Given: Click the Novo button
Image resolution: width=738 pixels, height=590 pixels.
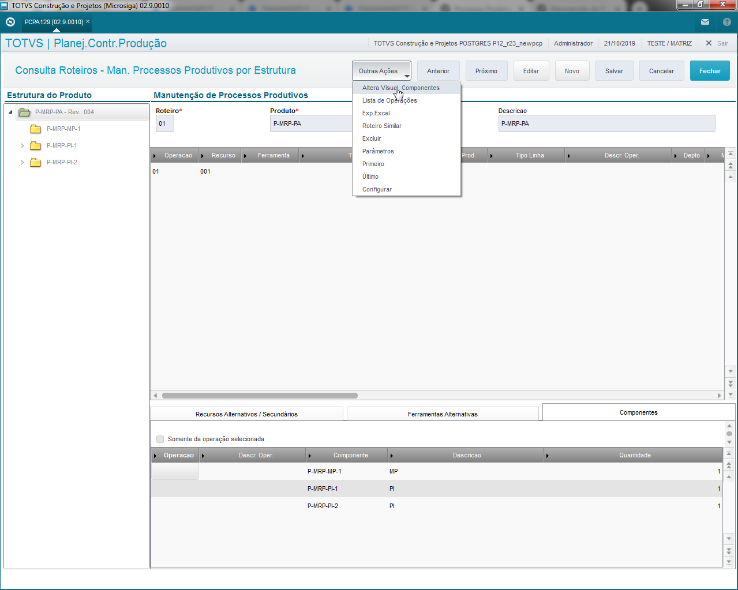Looking at the screenshot, I should pyautogui.click(x=572, y=71).
